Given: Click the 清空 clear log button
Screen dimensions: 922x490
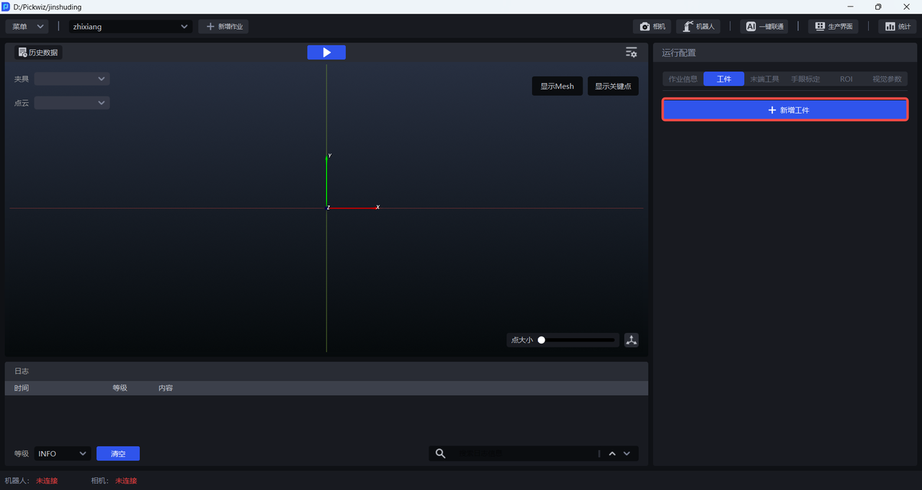Looking at the screenshot, I should point(118,454).
